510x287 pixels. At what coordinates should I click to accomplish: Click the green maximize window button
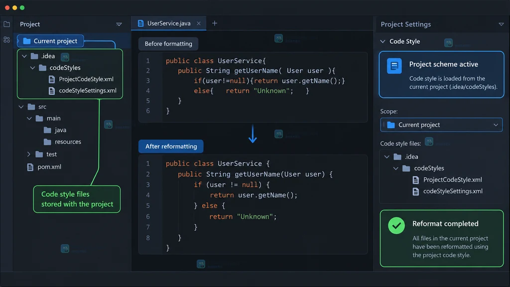click(22, 7)
